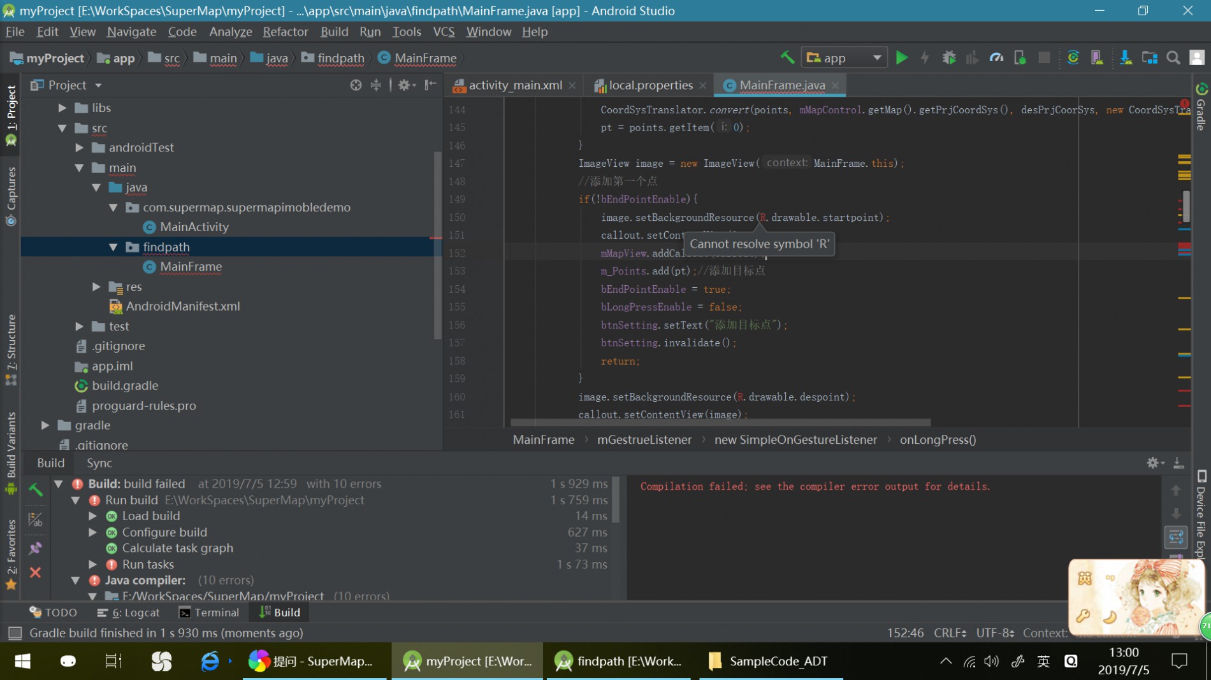Toggle soft-wrap in build output
The height and width of the screenshot is (680, 1211).
pos(1176,537)
